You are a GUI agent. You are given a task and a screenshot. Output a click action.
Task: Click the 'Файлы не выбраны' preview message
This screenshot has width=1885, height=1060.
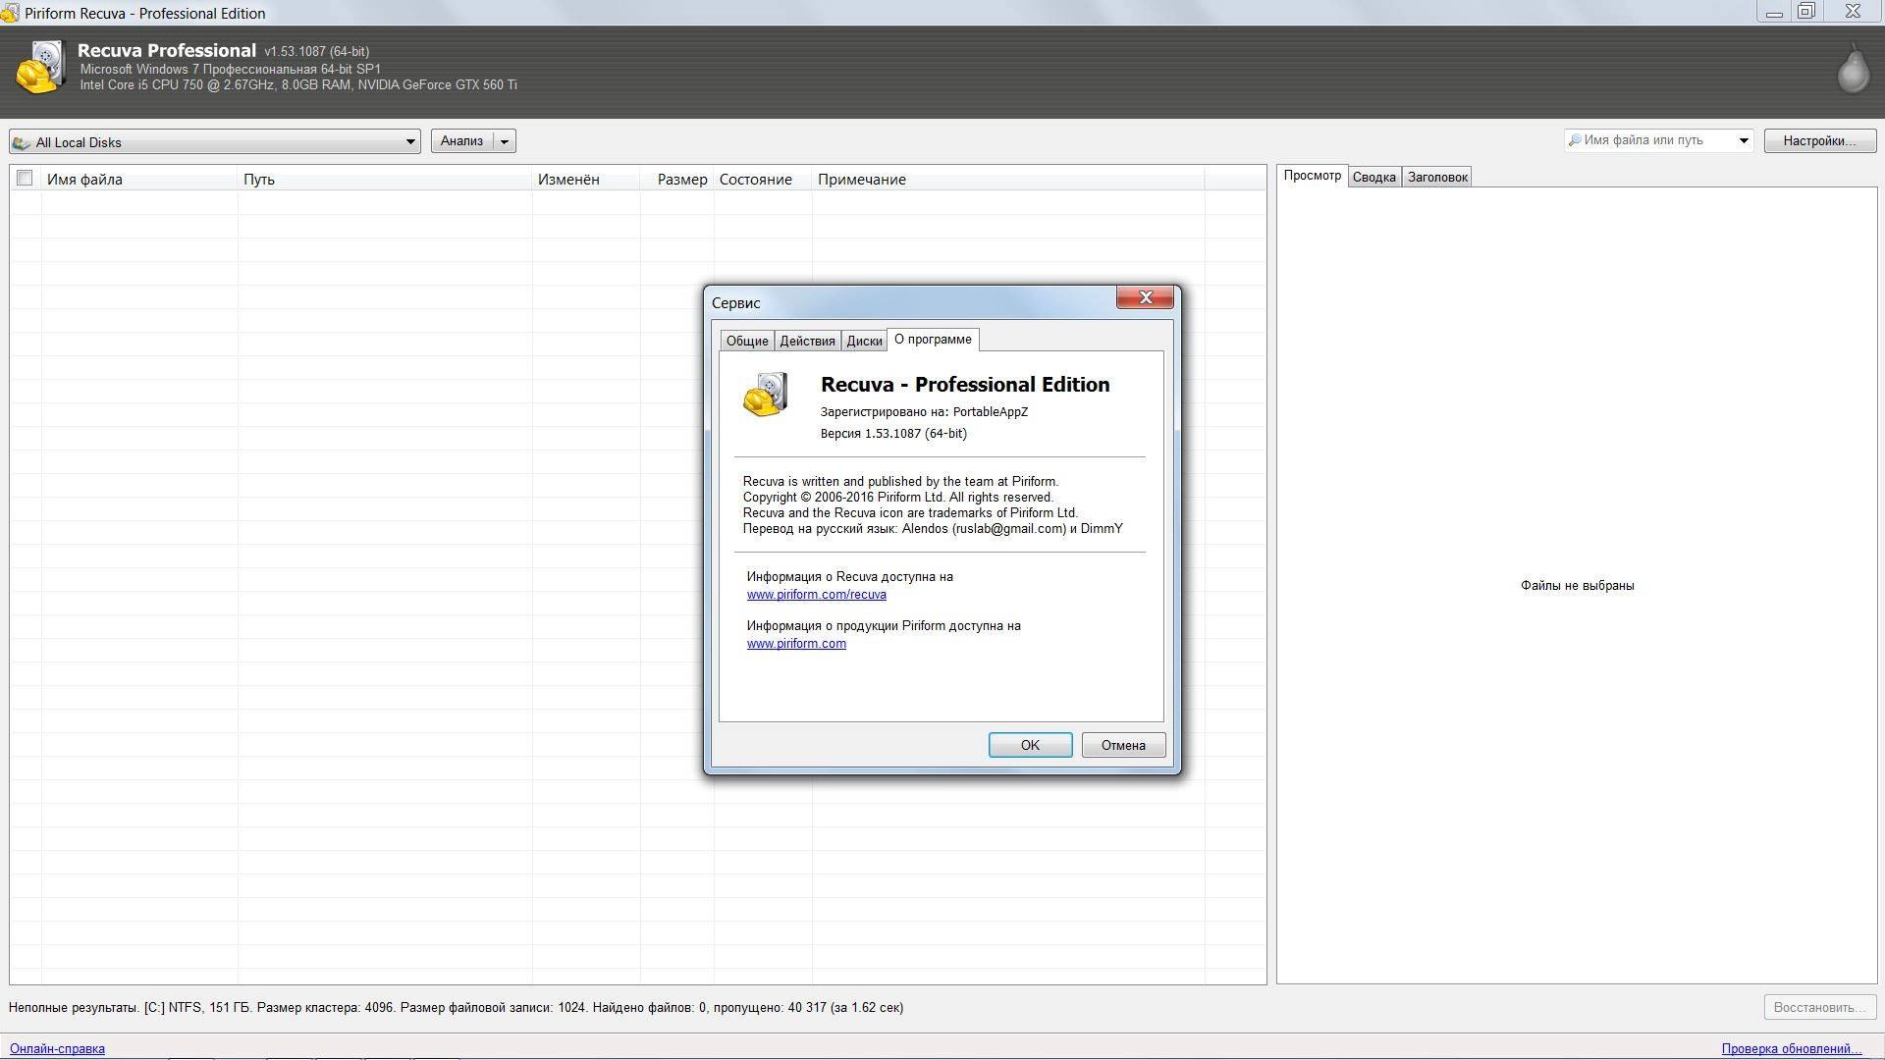coord(1577,586)
